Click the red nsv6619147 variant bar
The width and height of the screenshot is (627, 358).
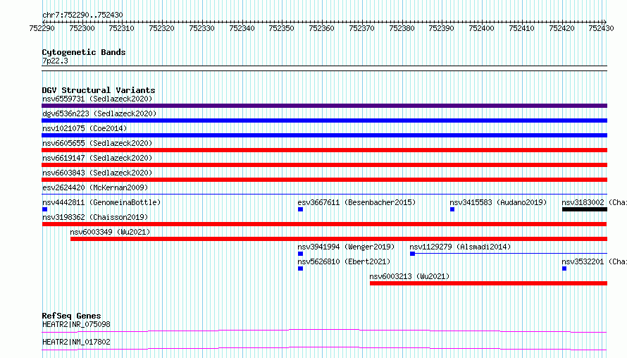[x=324, y=165]
